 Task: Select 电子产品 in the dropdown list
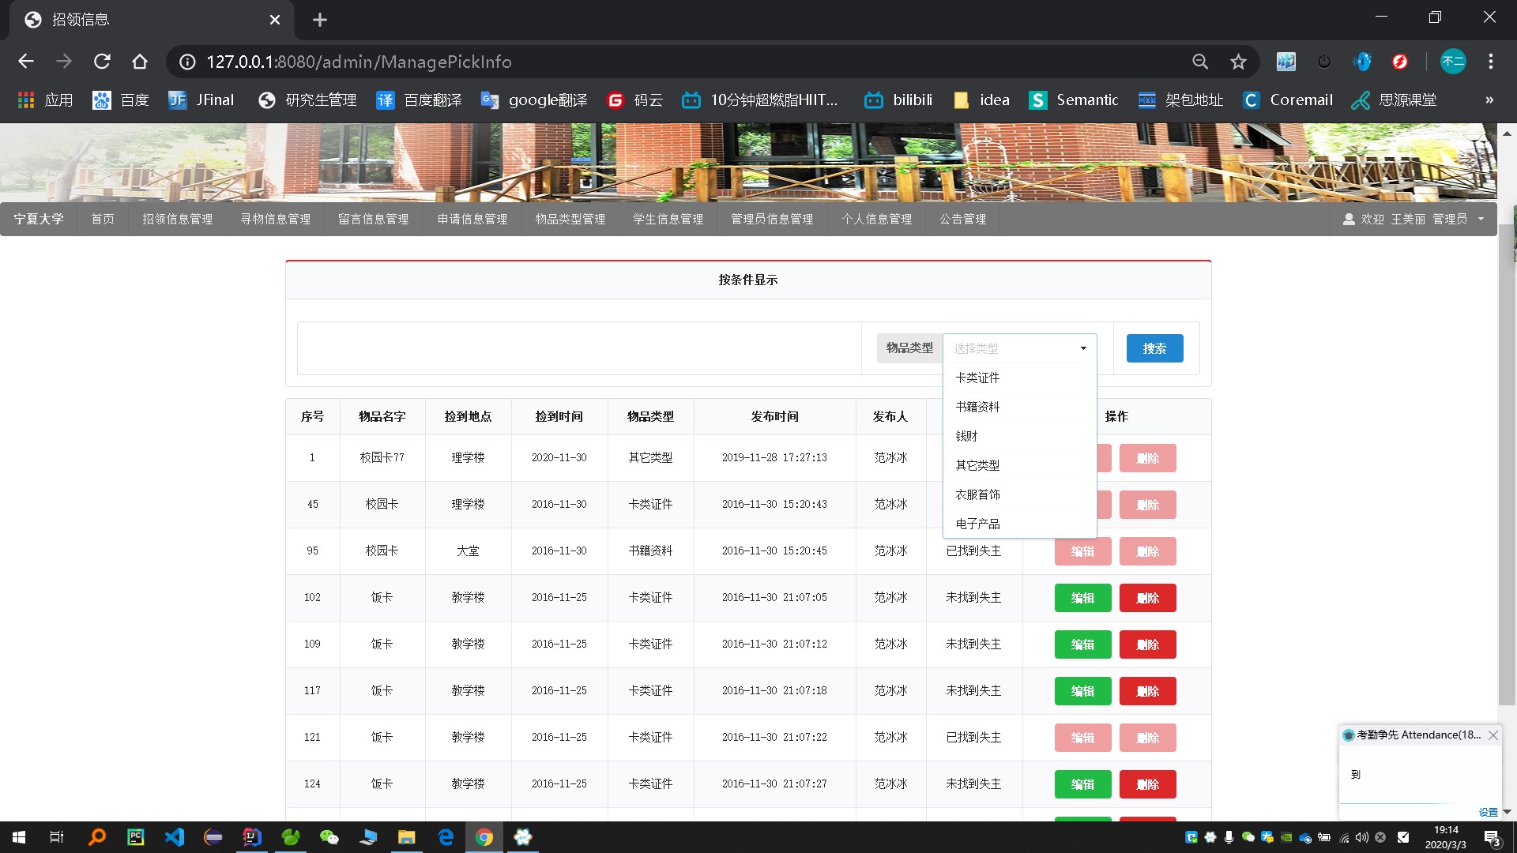tap(977, 524)
